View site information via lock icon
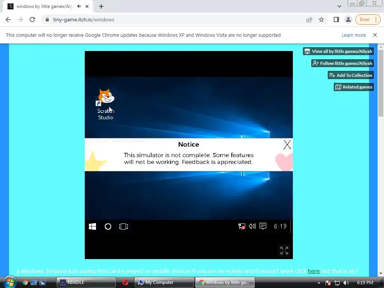 point(47,19)
